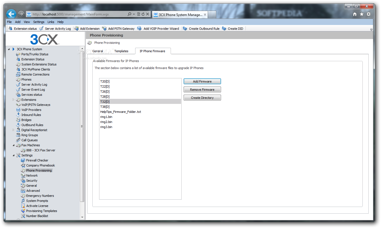Open the Add menu
Image resolution: width=381 pixels, height=228 pixels.
18,22
